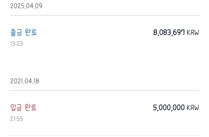Click the 5,000,000 deposit amount
This screenshot has width=209, height=137.
point(169,108)
